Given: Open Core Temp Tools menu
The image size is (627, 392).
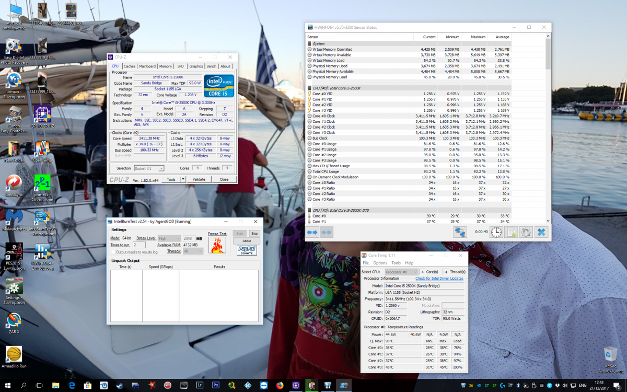Looking at the screenshot, I should [x=396, y=263].
